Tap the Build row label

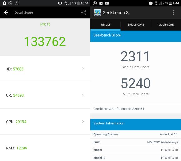(x=97, y=142)
